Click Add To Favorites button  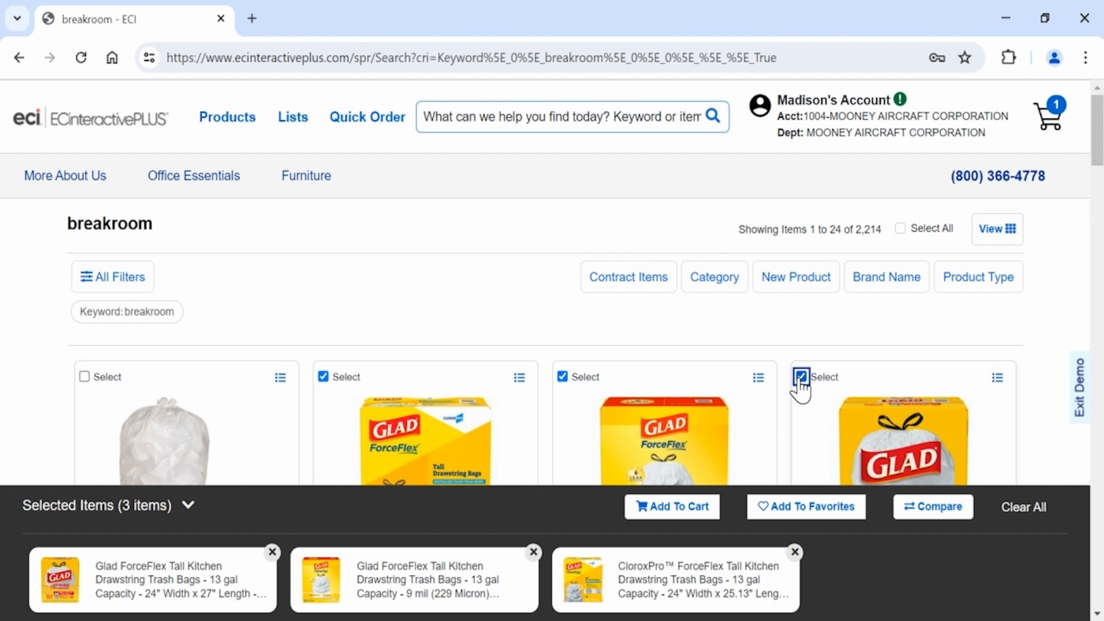pyautogui.click(x=806, y=507)
